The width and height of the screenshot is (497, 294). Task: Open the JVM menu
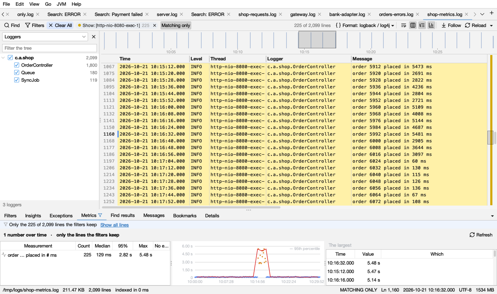click(x=62, y=4)
